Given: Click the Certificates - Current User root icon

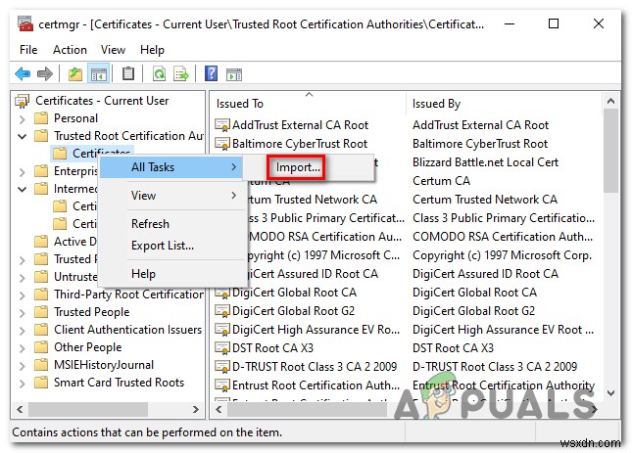Looking at the screenshot, I should click(x=23, y=101).
